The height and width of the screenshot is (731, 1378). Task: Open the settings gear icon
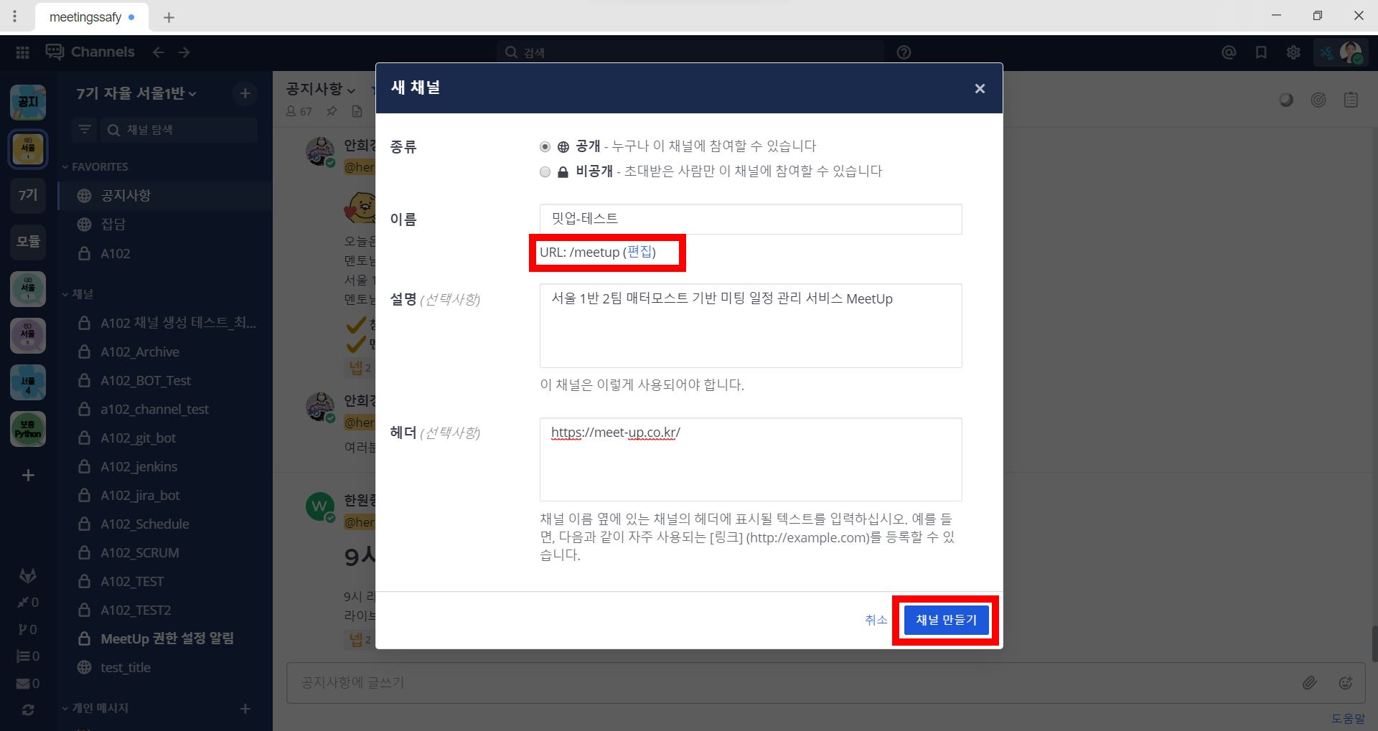(x=1293, y=52)
